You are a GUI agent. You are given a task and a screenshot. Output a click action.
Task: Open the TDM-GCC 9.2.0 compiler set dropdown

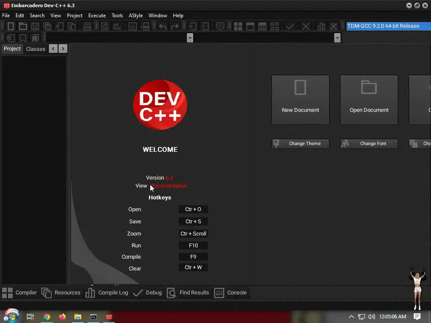click(388, 26)
